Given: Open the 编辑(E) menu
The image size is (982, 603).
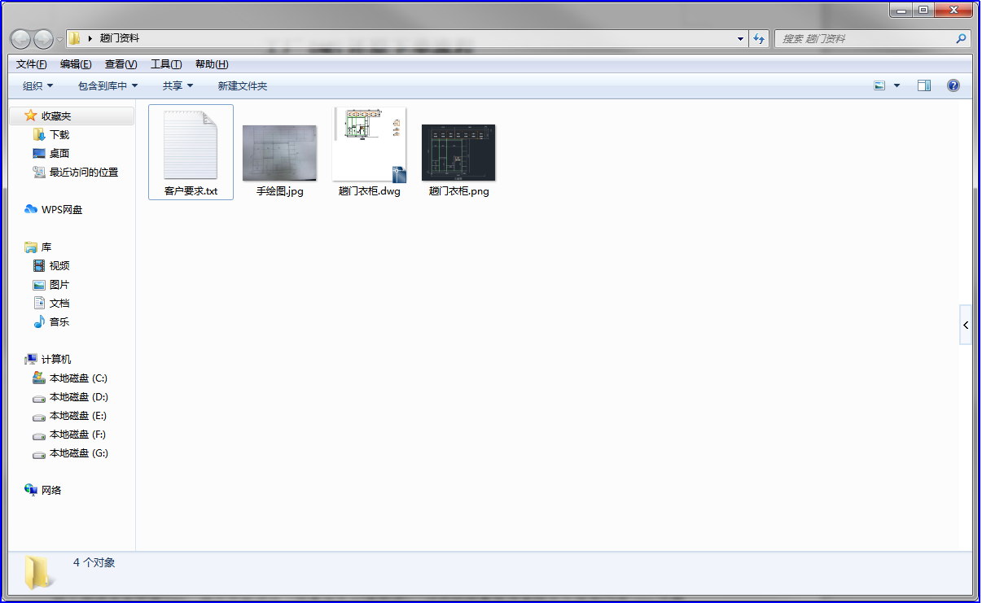Looking at the screenshot, I should (x=76, y=64).
